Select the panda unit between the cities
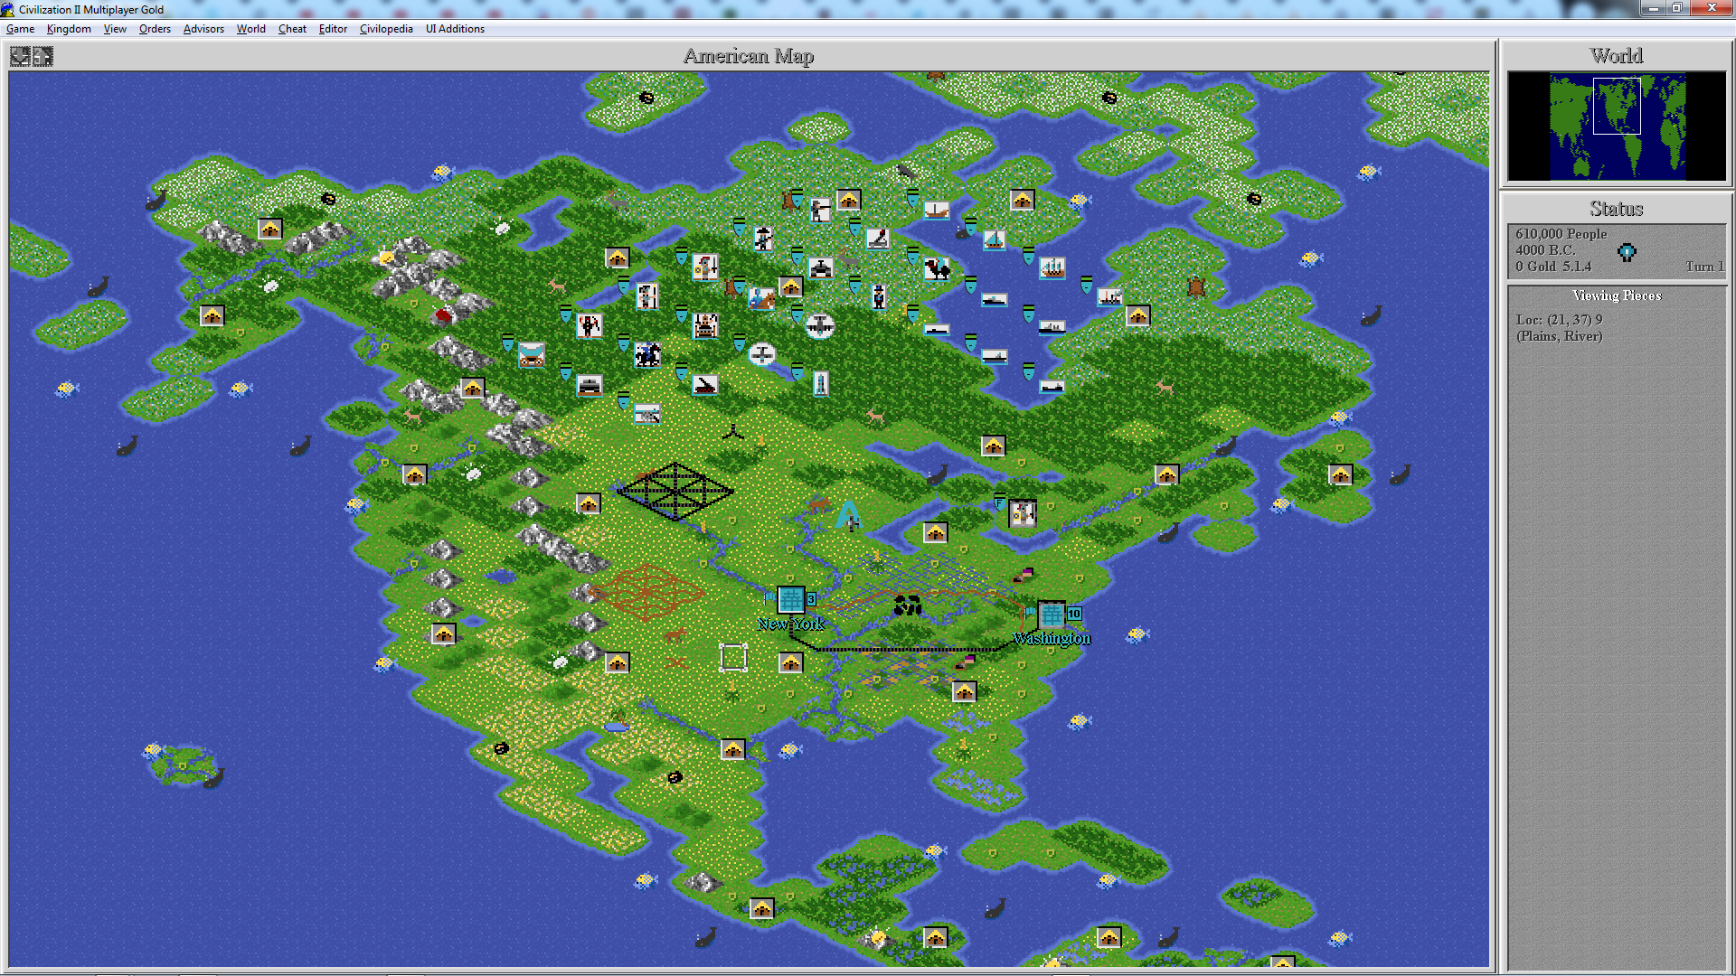Image resolution: width=1736 pixels, height=976 pixels. point(908,605)
